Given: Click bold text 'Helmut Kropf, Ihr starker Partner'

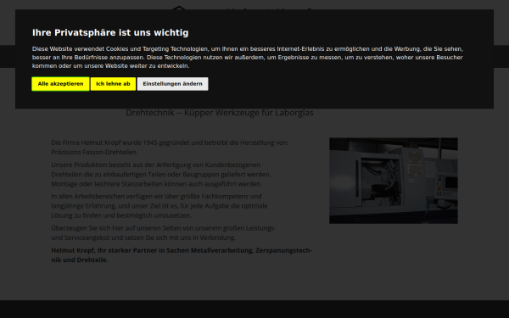Looking at the screenshot, I should [182, 255].
